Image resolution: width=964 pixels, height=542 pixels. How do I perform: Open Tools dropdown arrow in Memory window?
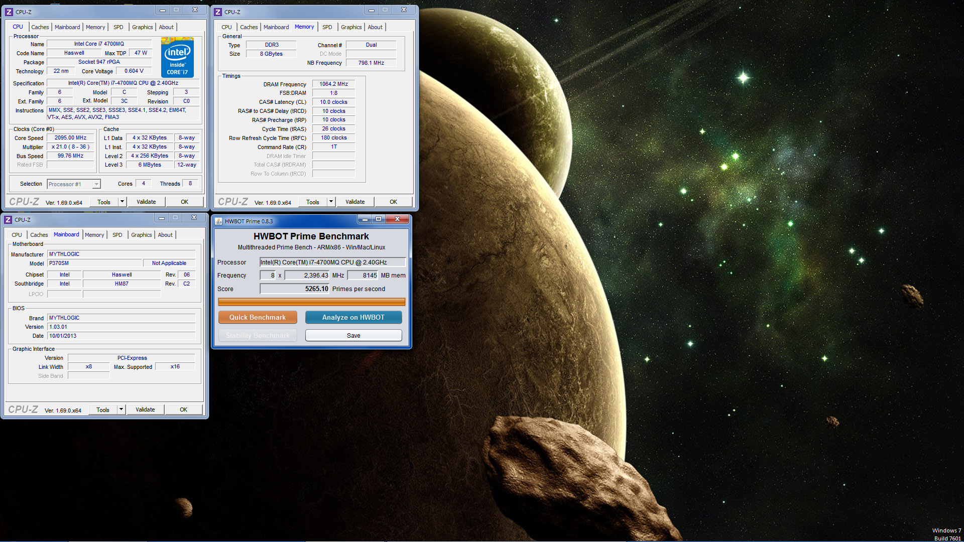(x=331, y=202)
